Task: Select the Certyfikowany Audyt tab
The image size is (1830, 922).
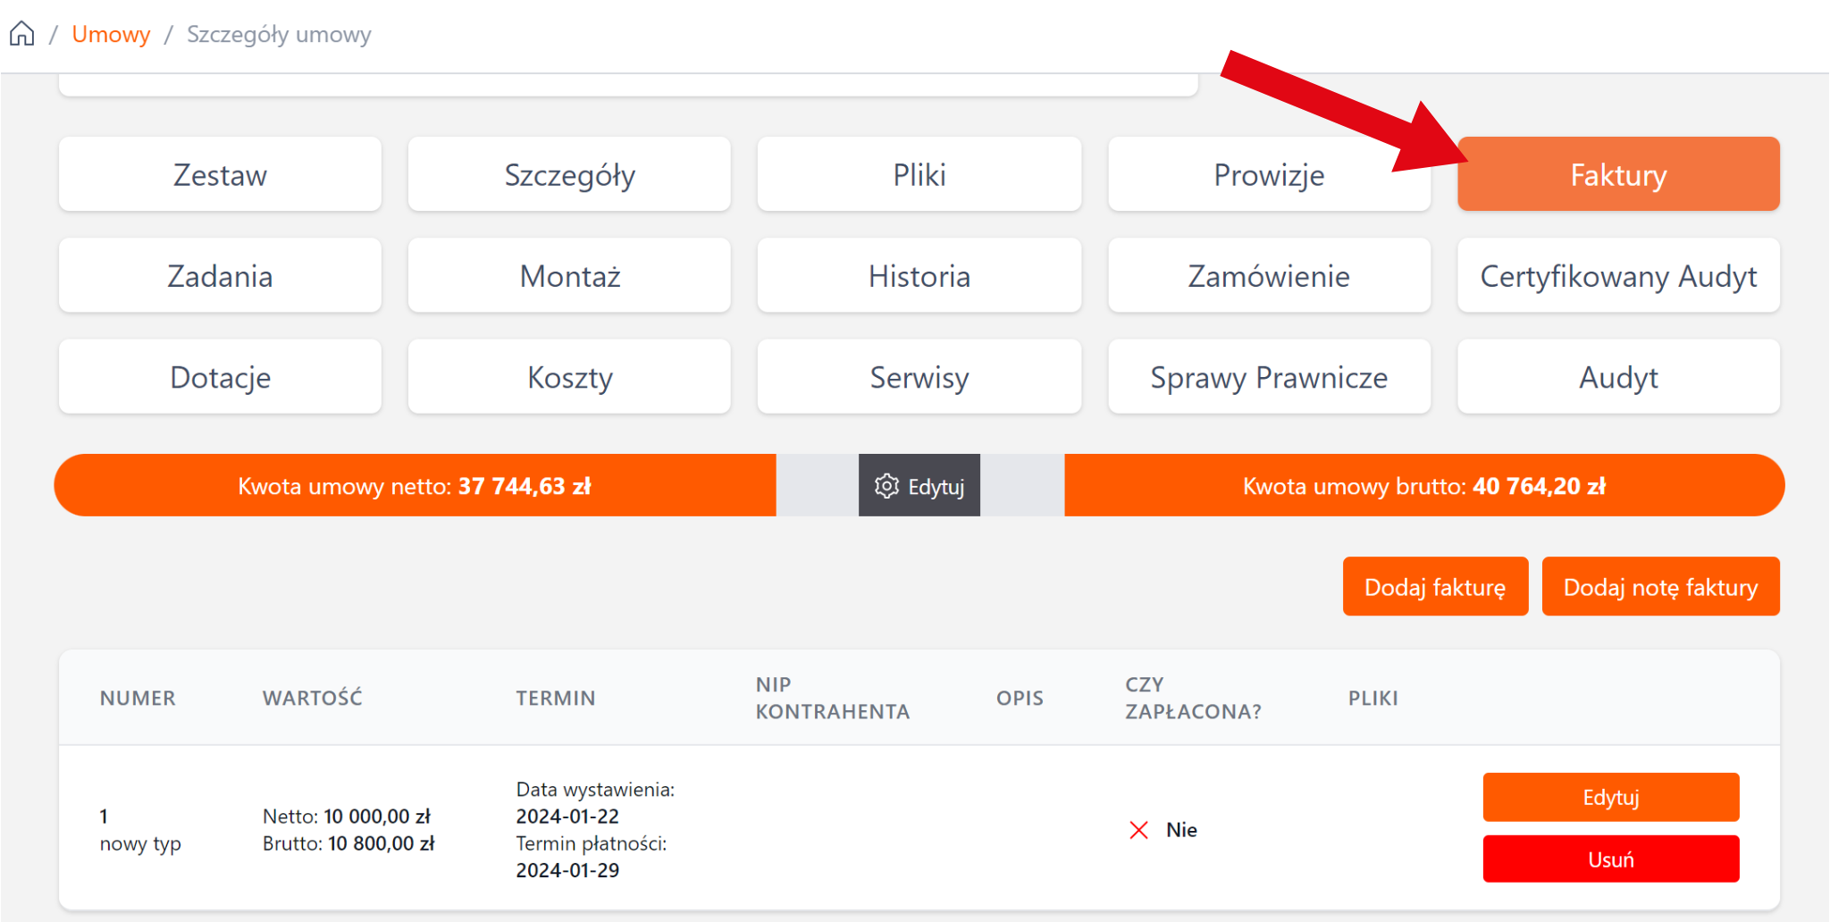Action: click(1617, 275)
